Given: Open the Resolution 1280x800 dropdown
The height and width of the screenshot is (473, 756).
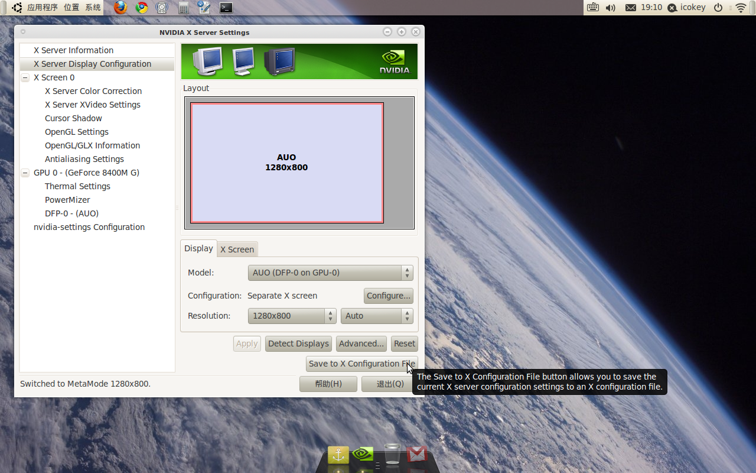Looking at the screenshot, I should coord(292,316).
